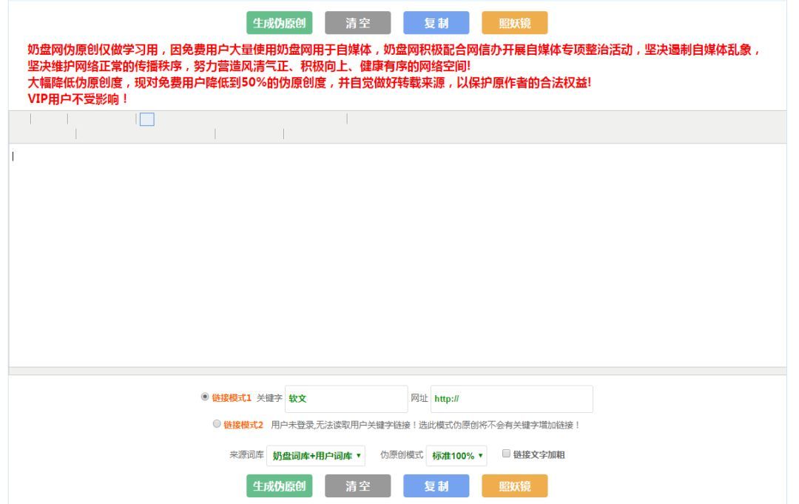
Task: Click the green 生成伪原创 button above the editor
Action: coord(279,23)
